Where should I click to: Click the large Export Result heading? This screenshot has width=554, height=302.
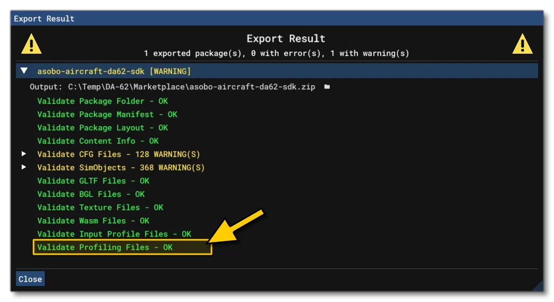(x=286, y=38)
